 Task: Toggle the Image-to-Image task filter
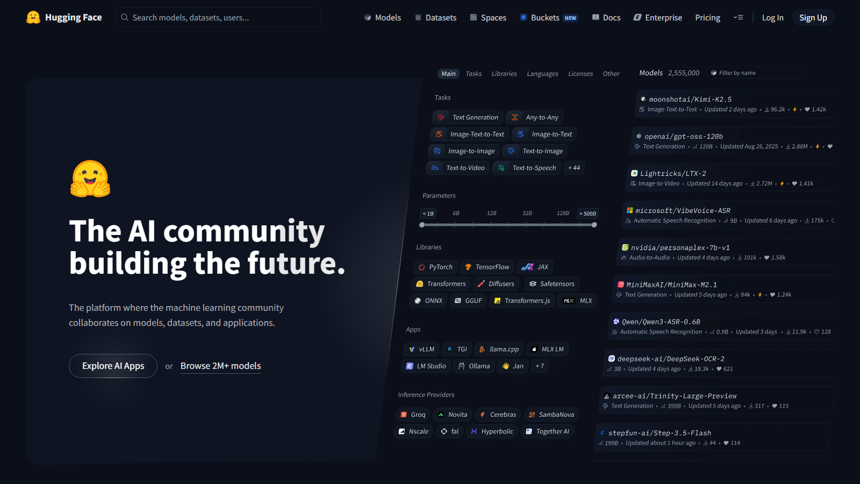pos(464,151)
